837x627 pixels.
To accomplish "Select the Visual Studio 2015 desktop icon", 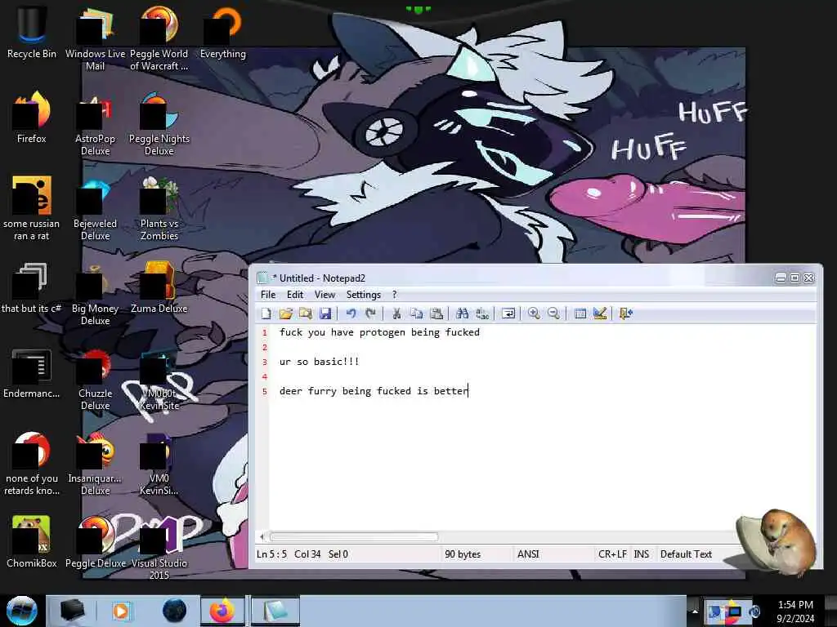I will 159,548.
